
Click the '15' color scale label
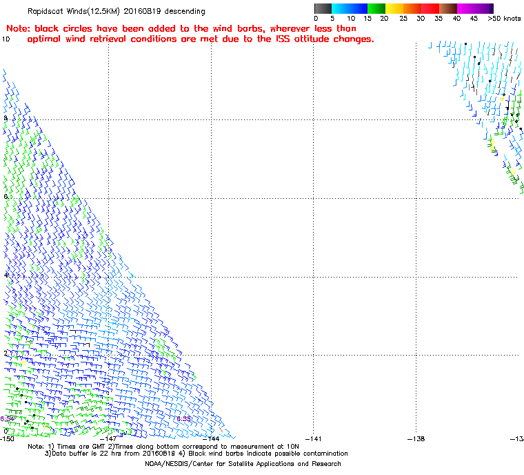coord(367,19)
